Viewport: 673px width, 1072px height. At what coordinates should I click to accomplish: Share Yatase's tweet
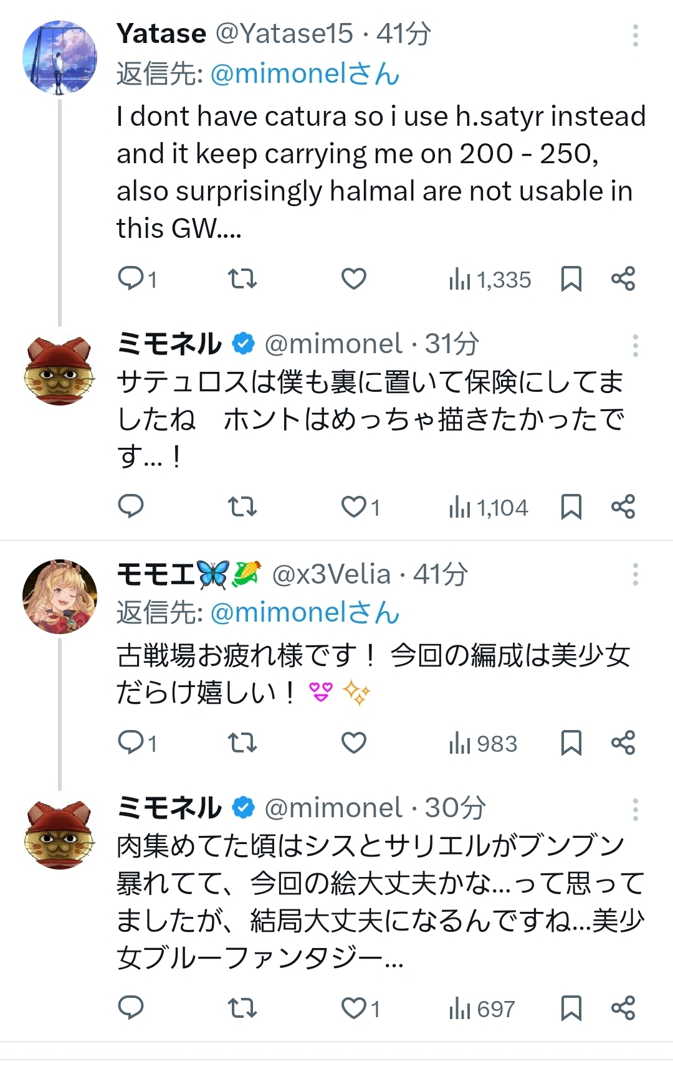pyautogui.click(x=623, y=278)
